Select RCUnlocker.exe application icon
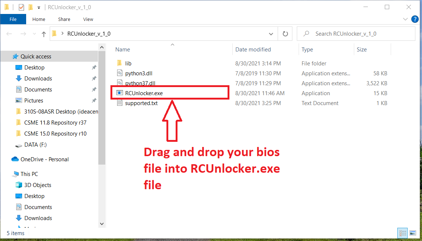 [x=120, y=93]
